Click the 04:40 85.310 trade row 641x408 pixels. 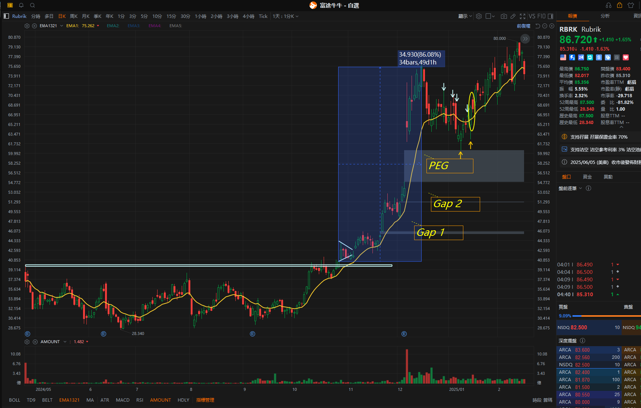click(588, 294)
